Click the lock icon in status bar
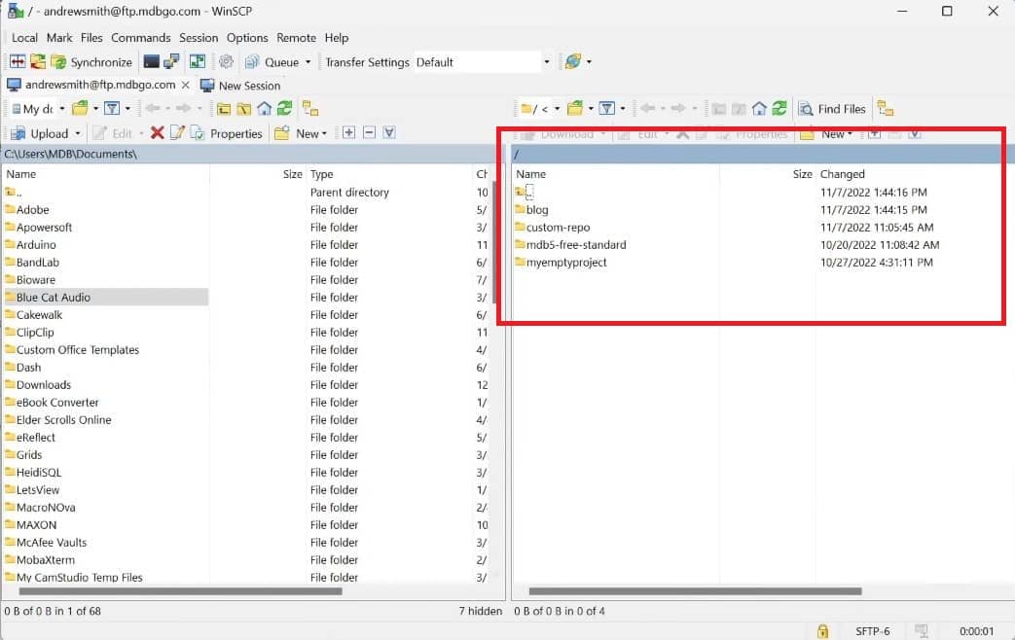Image resolution: width=1015 pixels, height=640 pixels. tap(823, 631)
